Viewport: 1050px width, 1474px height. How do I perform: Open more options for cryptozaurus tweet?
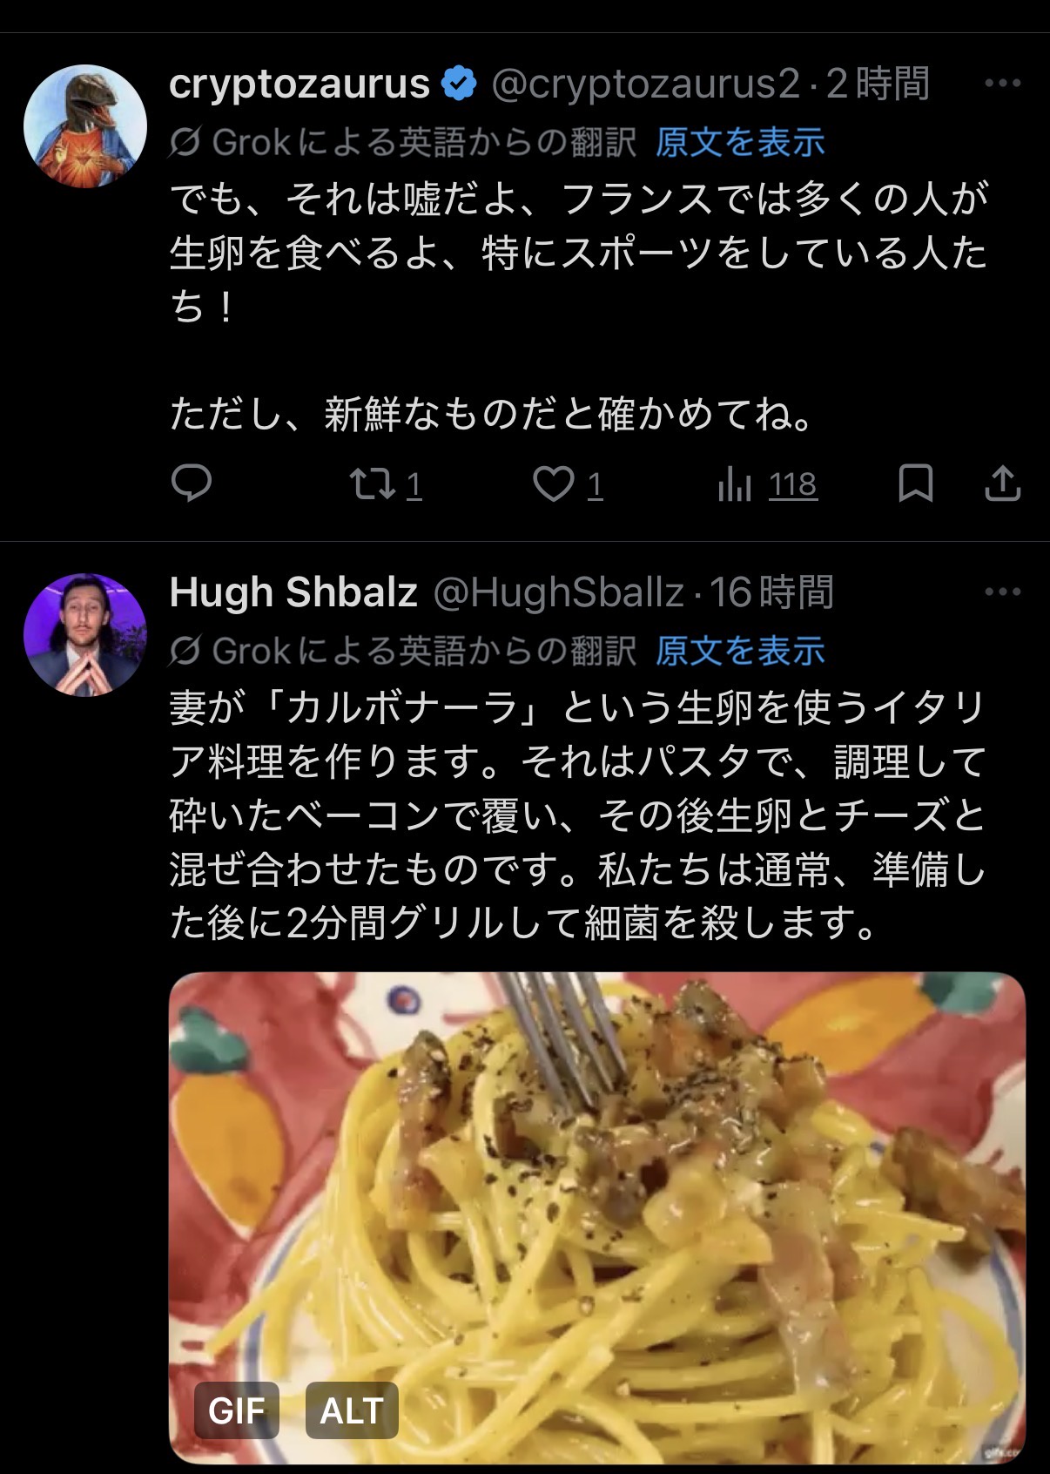[x=1002, y=84]
